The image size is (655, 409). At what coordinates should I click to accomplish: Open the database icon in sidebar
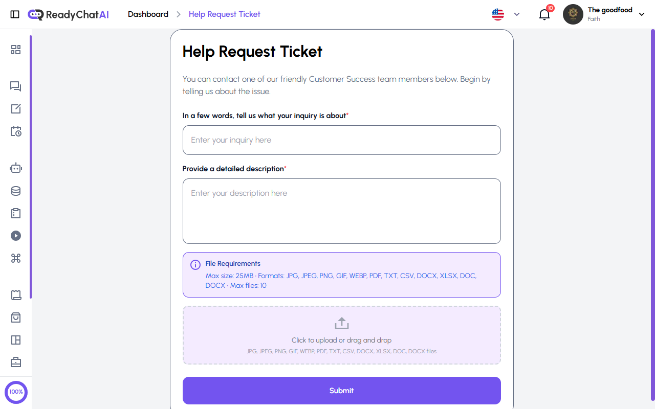click(15, 190)
